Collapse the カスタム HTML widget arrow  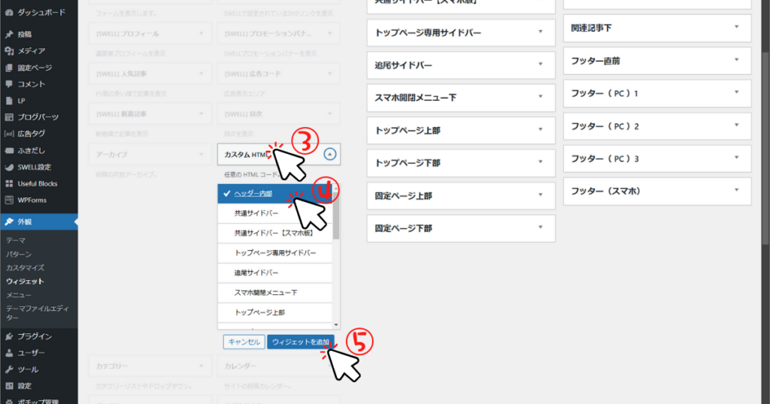[x=330, y=154]
